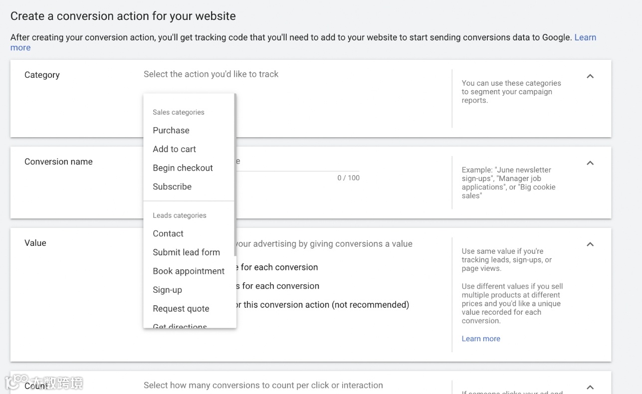The image size is (642, 394).
Task: Choose different values for each conversion option
Action: tap(279, 286)
